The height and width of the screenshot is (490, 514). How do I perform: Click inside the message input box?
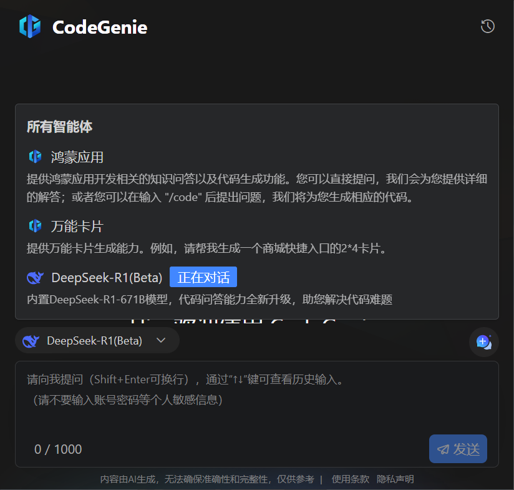(250, 399)
